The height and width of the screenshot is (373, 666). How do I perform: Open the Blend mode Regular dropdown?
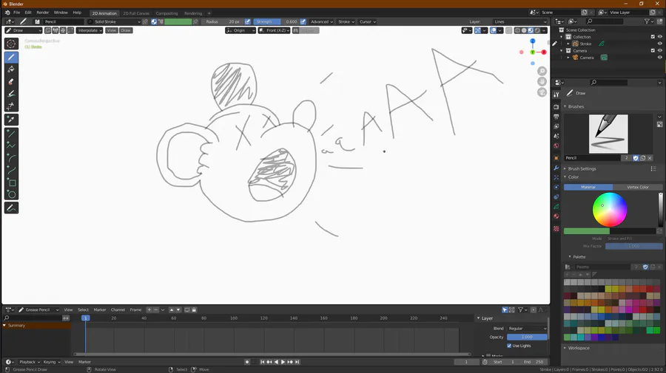[x=527, y=329]
